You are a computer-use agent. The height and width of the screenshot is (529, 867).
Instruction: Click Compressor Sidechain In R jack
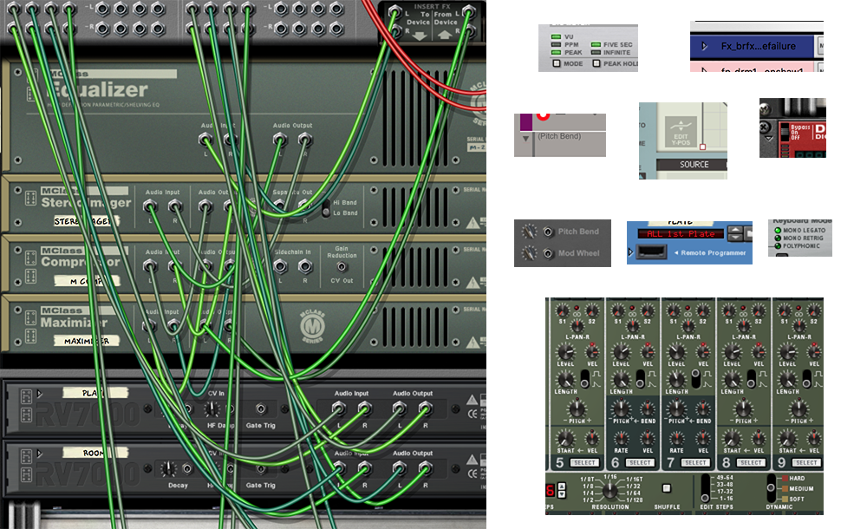[305, 267]
